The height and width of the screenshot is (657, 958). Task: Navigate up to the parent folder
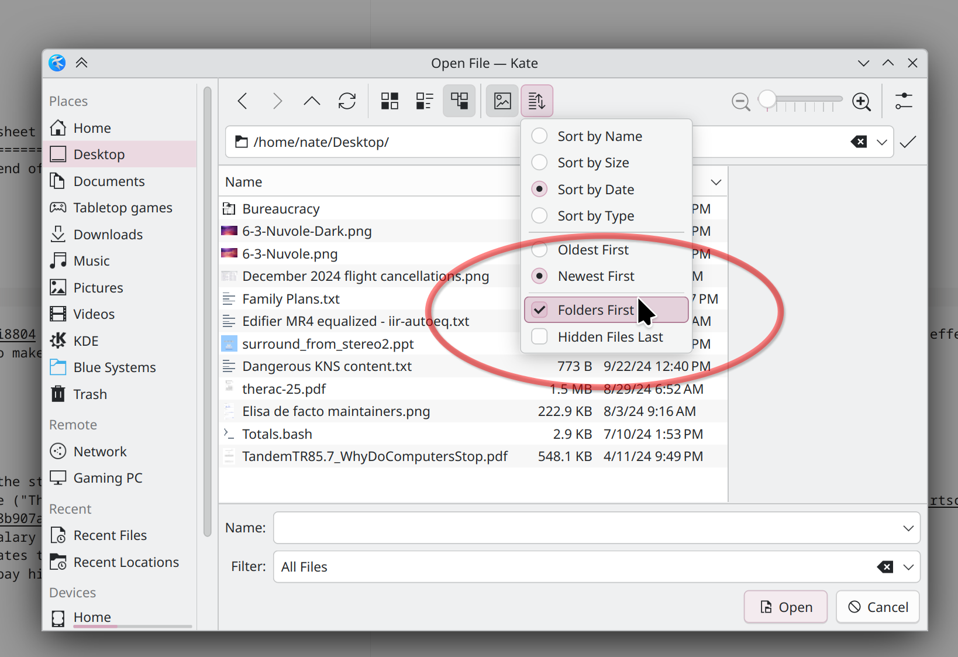(312, 101)
